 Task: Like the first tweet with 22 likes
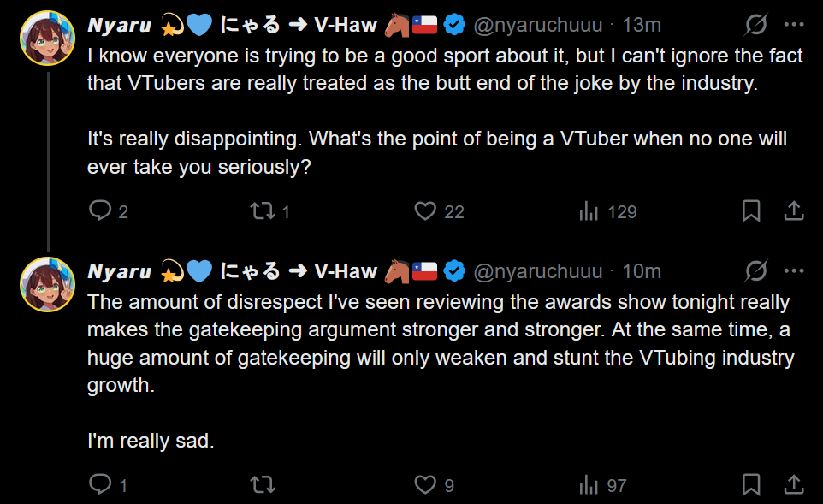tap(425, 211)
